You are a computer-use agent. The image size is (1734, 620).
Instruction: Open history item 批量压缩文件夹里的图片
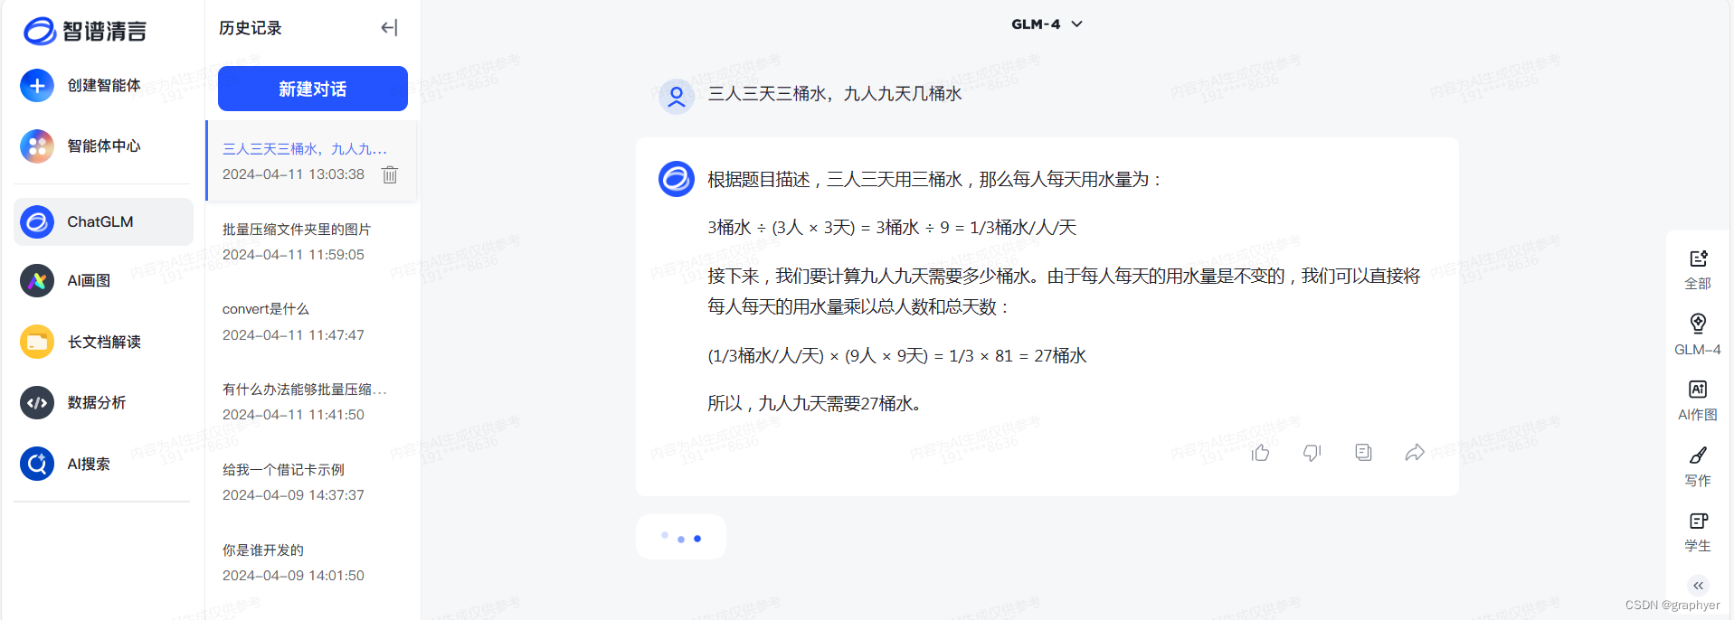(x=312, y=241)
